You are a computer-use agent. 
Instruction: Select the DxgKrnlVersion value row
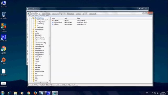69,22
